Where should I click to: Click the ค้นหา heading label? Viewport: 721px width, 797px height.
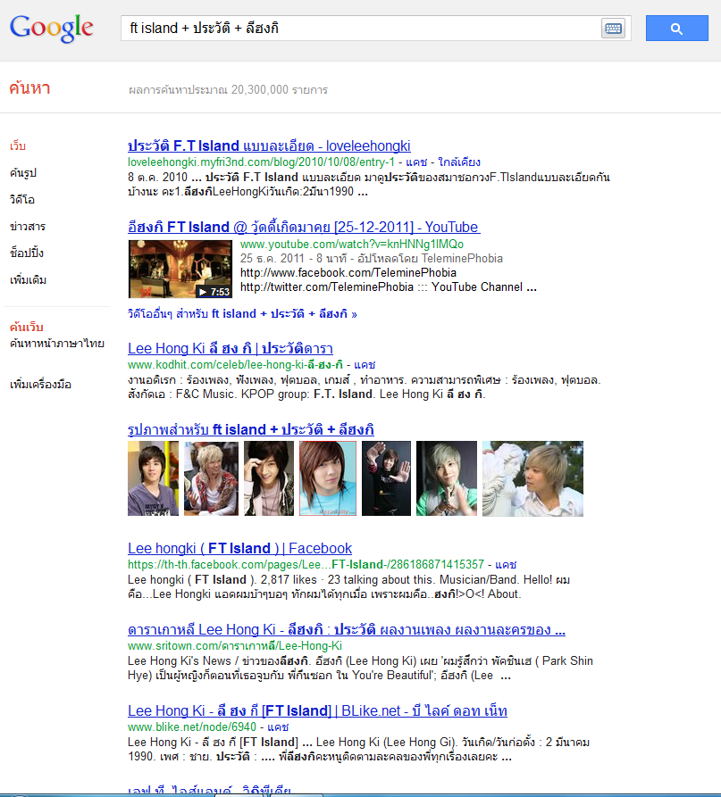click(x=29, y=88)
